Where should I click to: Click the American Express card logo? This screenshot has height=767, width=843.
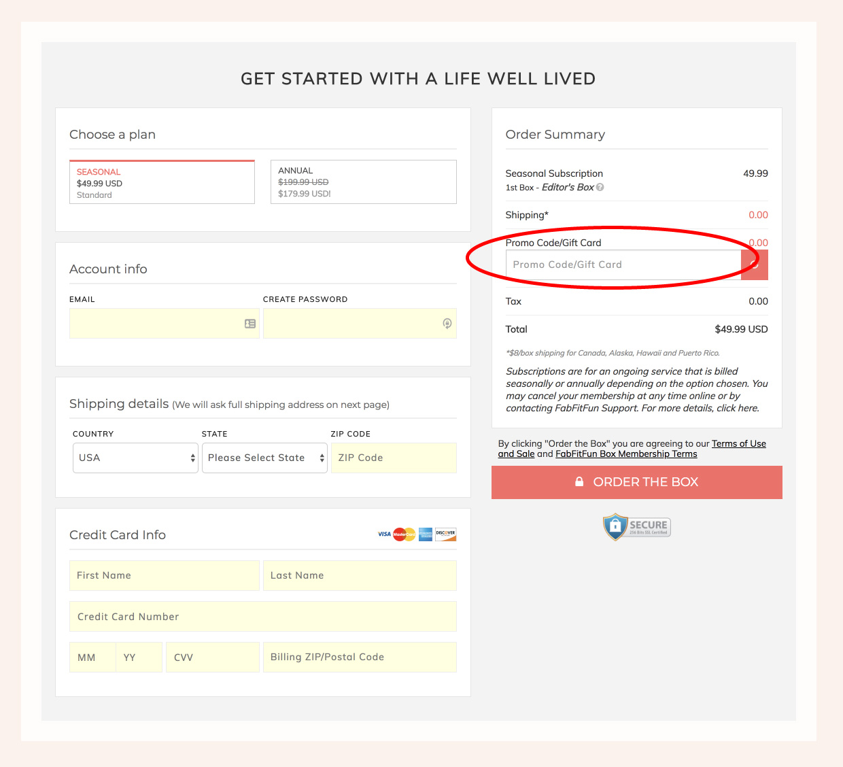[x=426, y=534]
